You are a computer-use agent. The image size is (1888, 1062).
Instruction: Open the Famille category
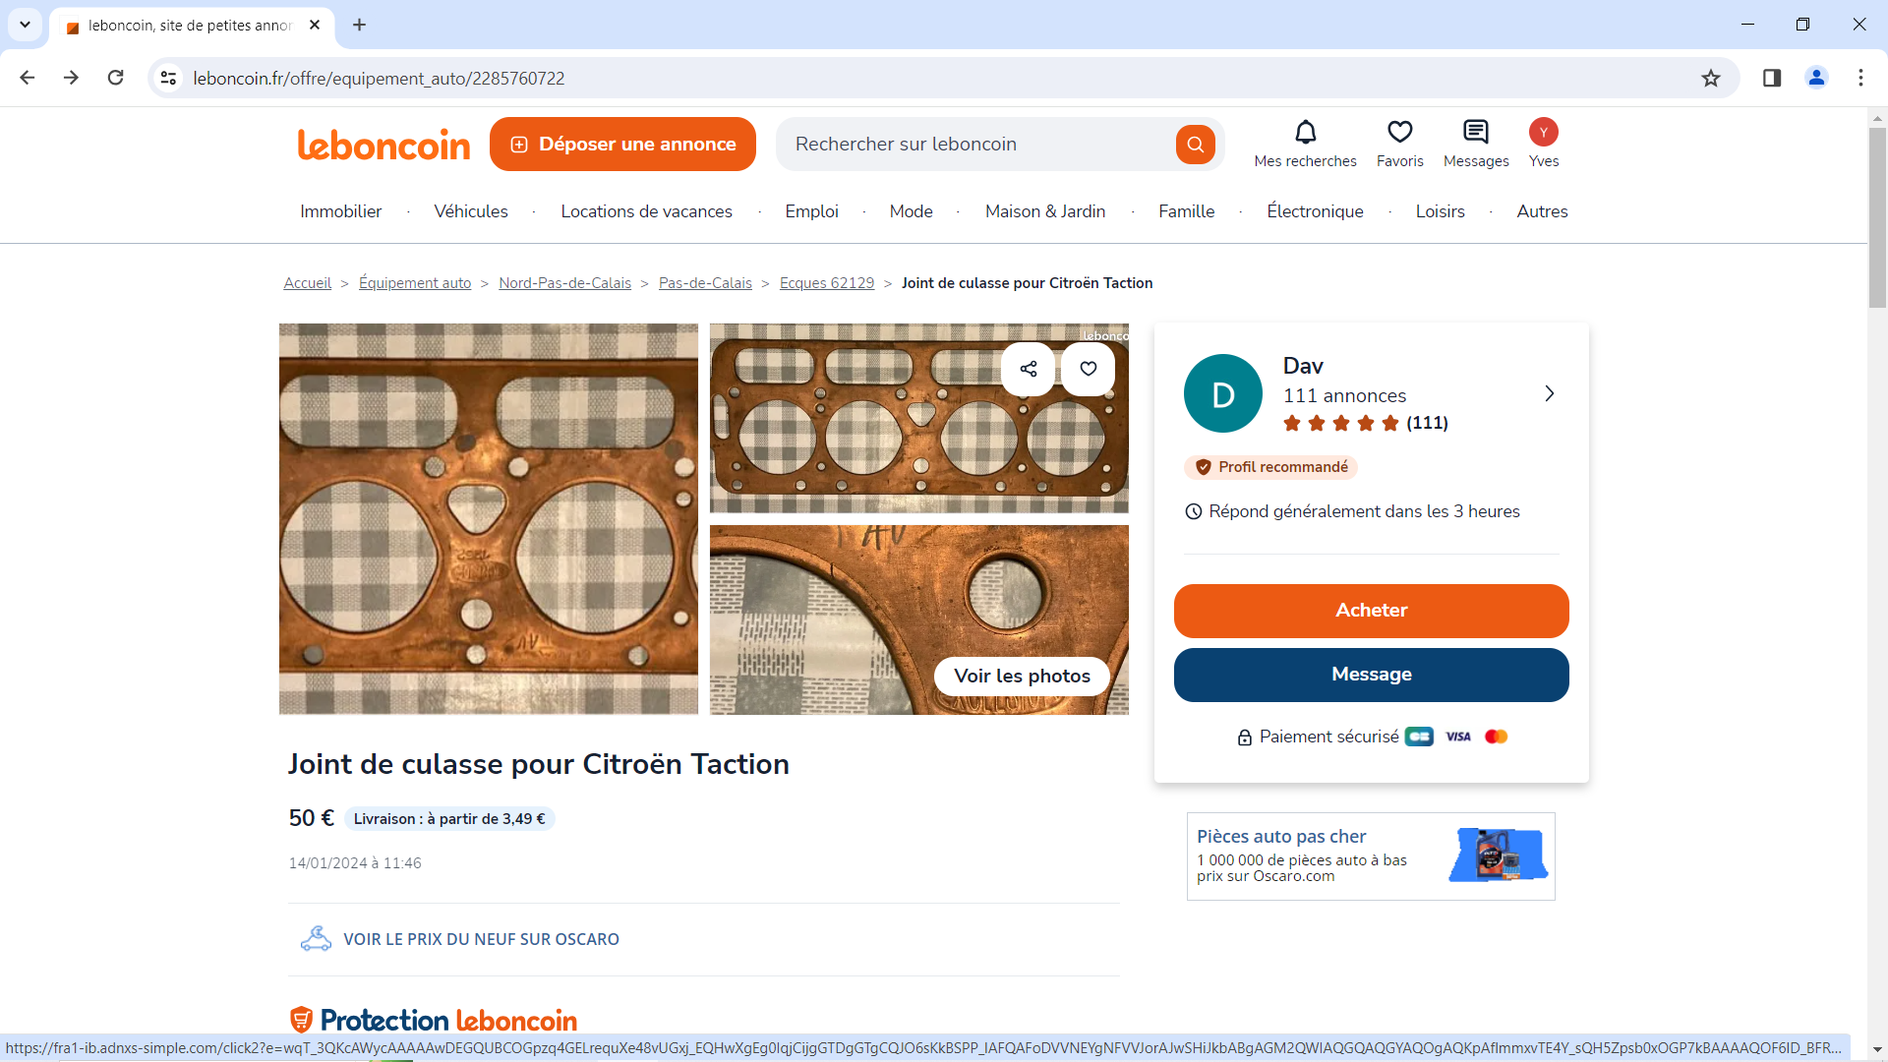[x=1186, y=211]
